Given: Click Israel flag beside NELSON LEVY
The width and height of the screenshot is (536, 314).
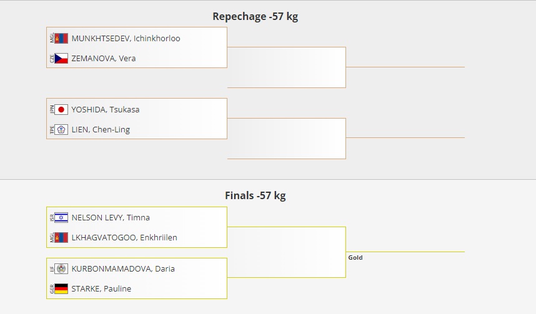Looking at the screenshot, I should click(61, 218).
